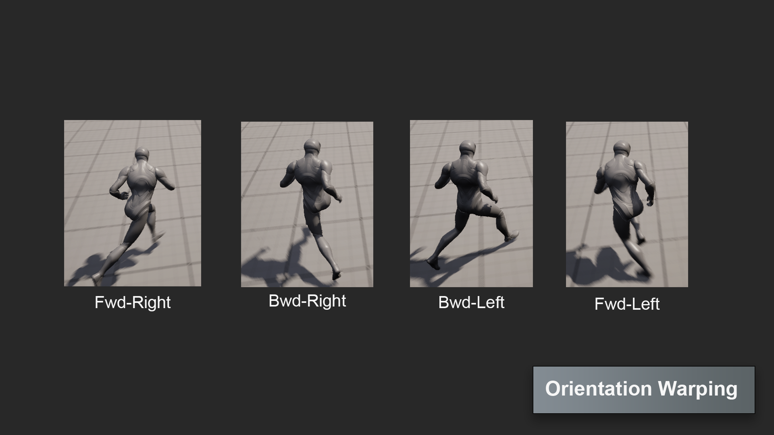Click the Orientation Warping button

coord(644,389)
